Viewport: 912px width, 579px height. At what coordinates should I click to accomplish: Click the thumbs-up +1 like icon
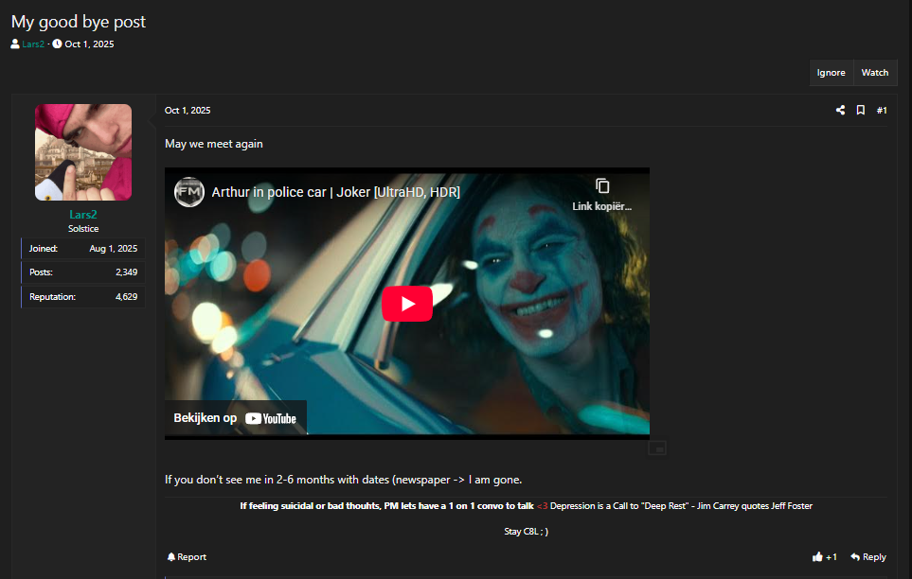(x=817, y=557)
